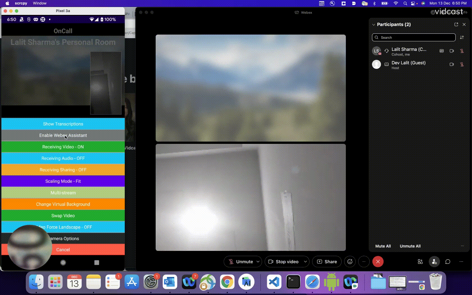Viewport: 472px width, 295px height.
Task: Click Unmute All button
Action: click(410, 246)
